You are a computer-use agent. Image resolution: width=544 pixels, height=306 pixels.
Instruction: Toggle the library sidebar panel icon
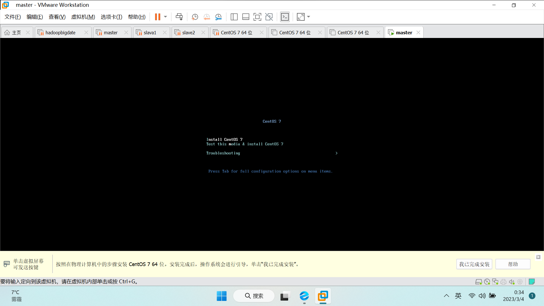pos(234,17)
